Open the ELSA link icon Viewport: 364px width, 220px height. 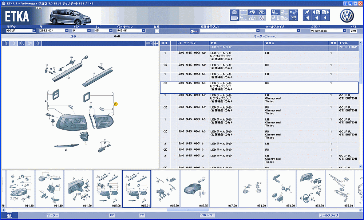click(x=275, y=12)
